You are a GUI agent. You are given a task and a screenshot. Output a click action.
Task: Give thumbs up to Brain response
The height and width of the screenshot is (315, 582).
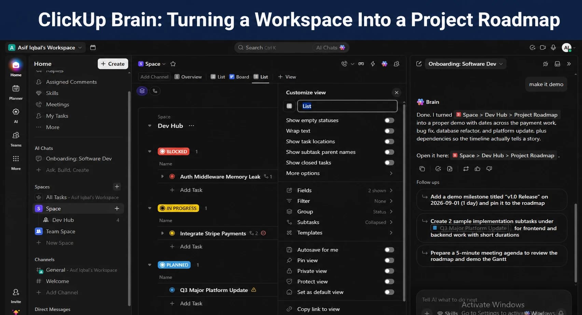tap(477, 169)
